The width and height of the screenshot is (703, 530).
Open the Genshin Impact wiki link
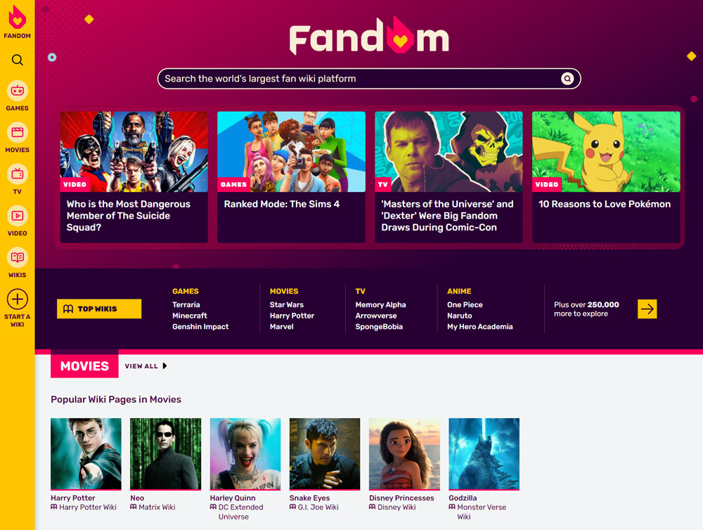coord(200,326)
